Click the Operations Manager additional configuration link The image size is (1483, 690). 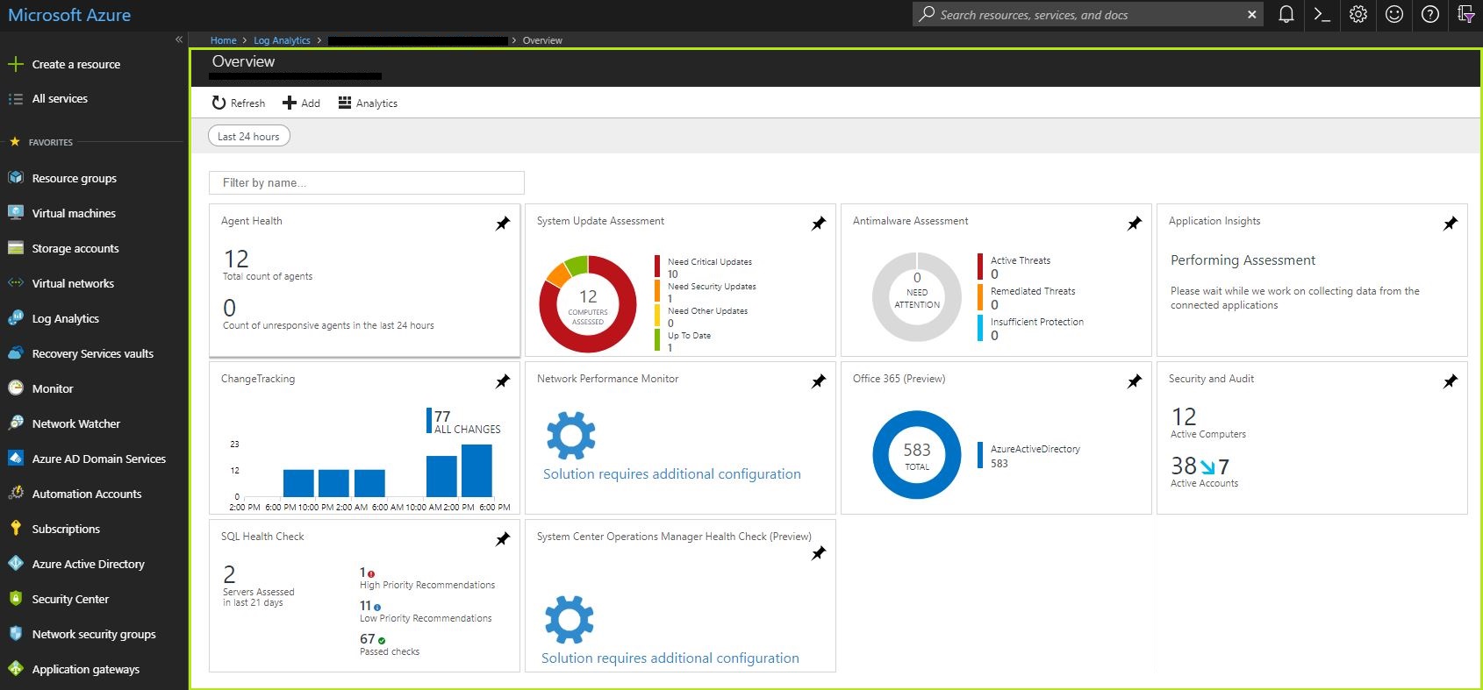[x=670, y=658]
